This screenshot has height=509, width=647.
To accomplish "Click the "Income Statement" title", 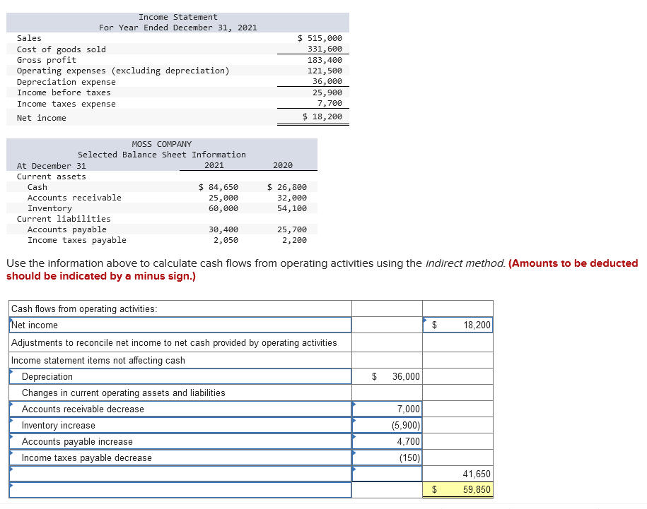I will (178, 17).
